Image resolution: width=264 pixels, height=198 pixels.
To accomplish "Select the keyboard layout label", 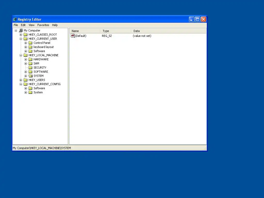I will click(x=44, y=47).
